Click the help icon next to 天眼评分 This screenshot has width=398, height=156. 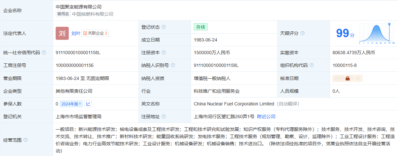pos(302,33)
